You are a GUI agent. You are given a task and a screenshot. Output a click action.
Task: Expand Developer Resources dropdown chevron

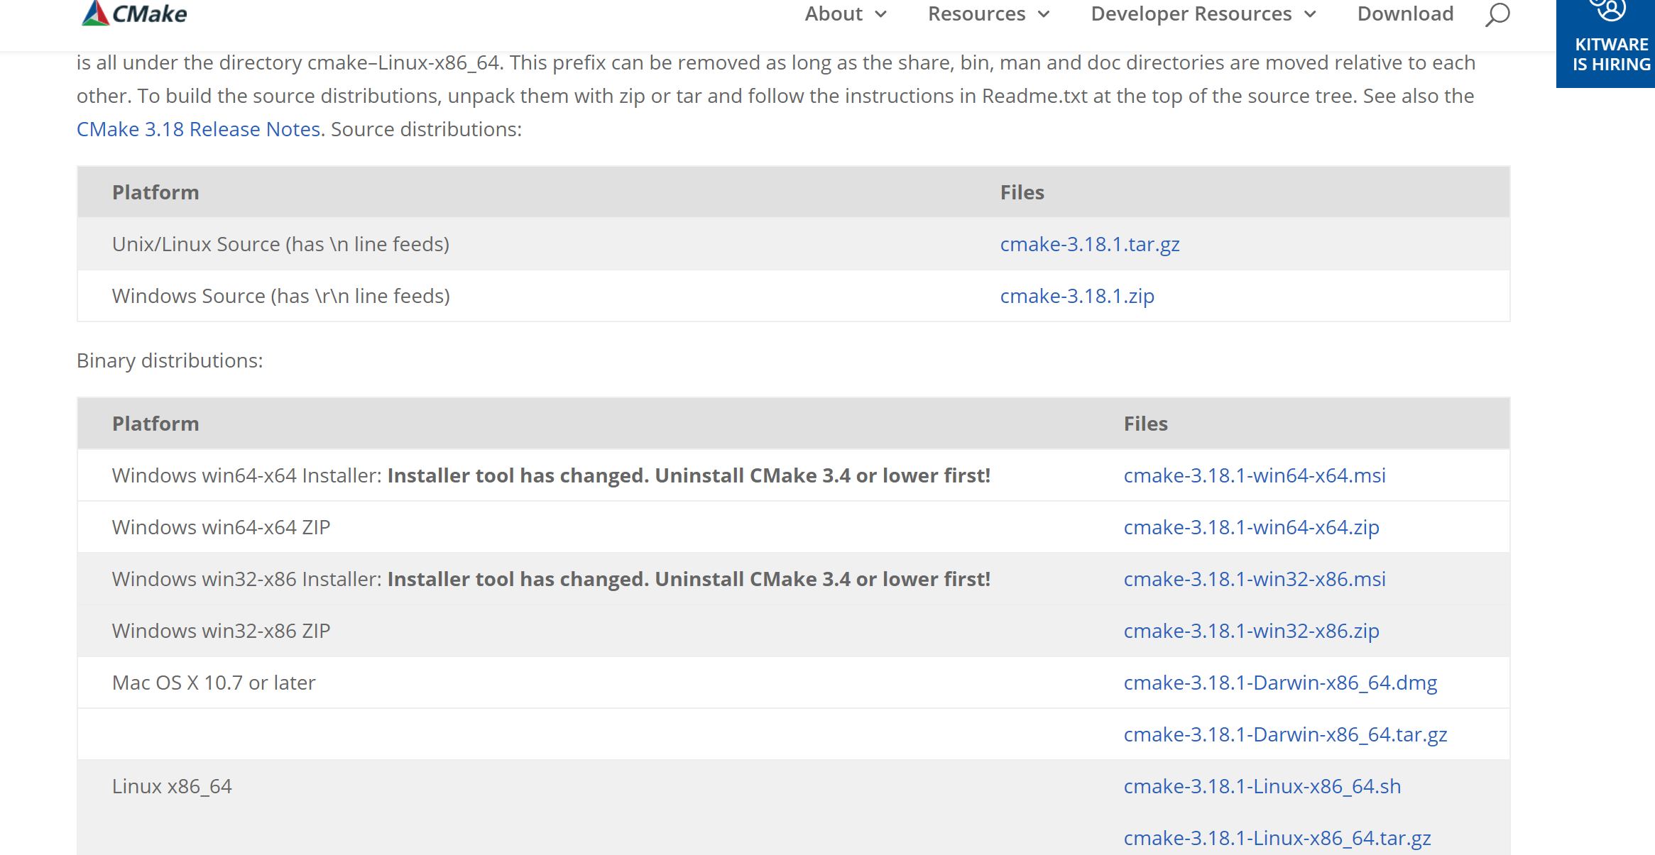click(1311, 14)
